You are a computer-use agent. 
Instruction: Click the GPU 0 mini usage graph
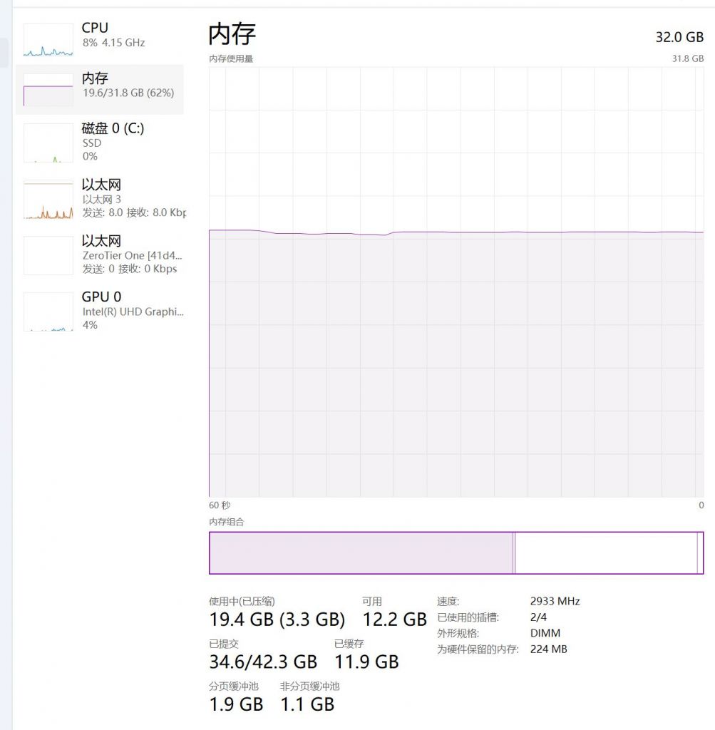coord(47,310)
